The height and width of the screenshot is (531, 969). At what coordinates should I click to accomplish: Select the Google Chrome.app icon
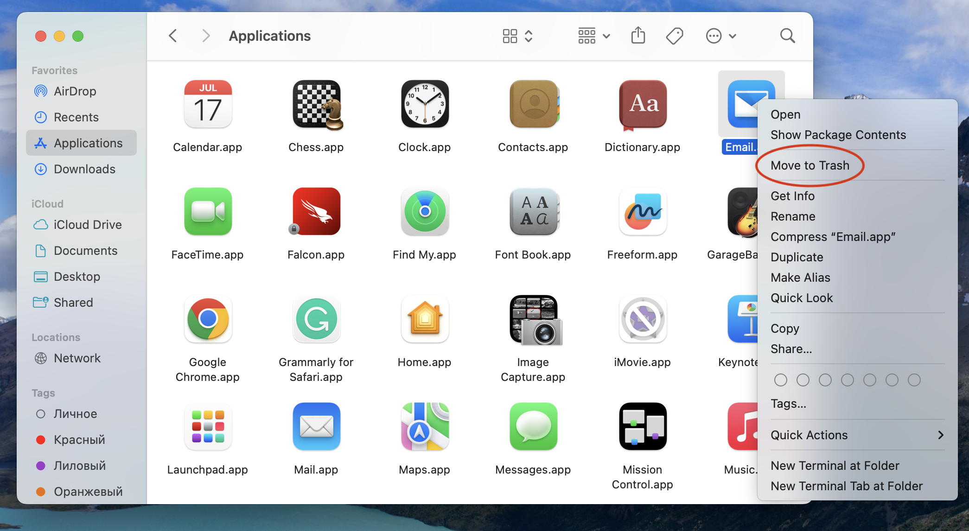208,319
